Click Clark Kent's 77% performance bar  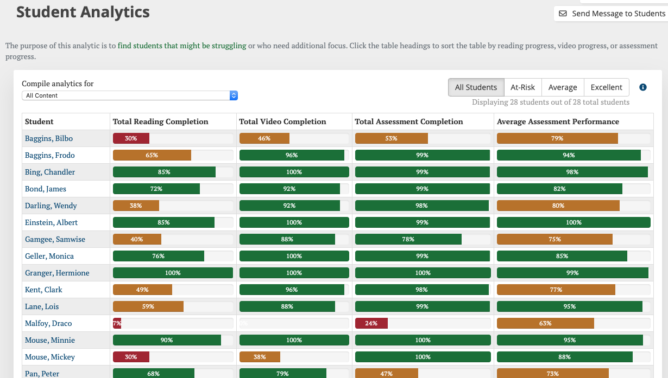pyautogui.click(x=556, y=290)
